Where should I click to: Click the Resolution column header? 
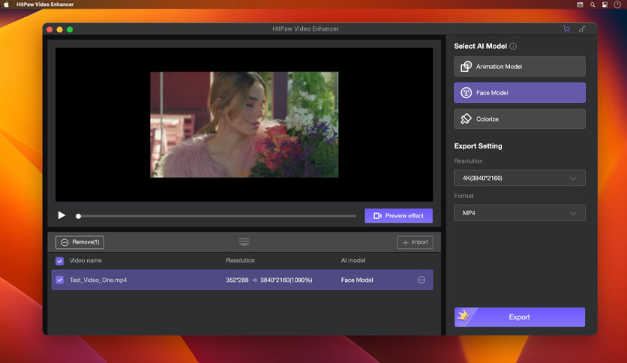(240, 260)
